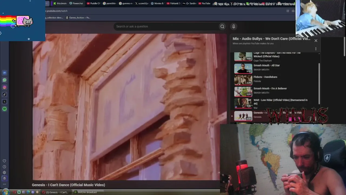The width and height of the screenshot is (346, 195).
Task: Play Smash Mouth All Star thumbnail
Action: point(243,69)
